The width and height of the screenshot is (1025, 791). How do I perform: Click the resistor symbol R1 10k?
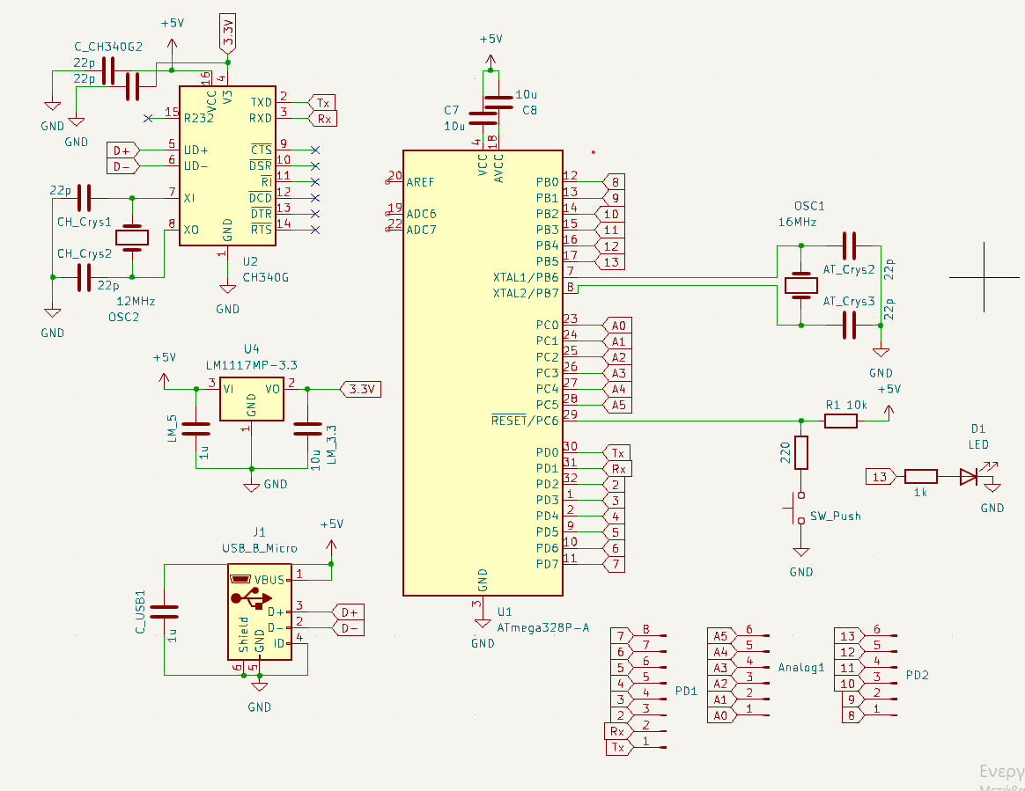click(x=839, y=421)
